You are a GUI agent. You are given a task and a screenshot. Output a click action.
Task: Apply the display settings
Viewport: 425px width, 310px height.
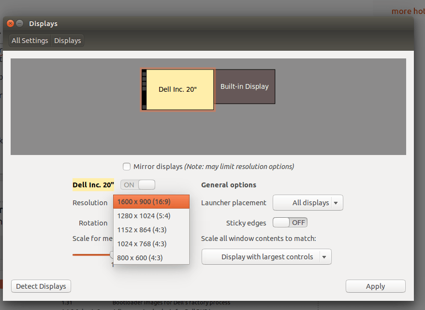point(375,286)
